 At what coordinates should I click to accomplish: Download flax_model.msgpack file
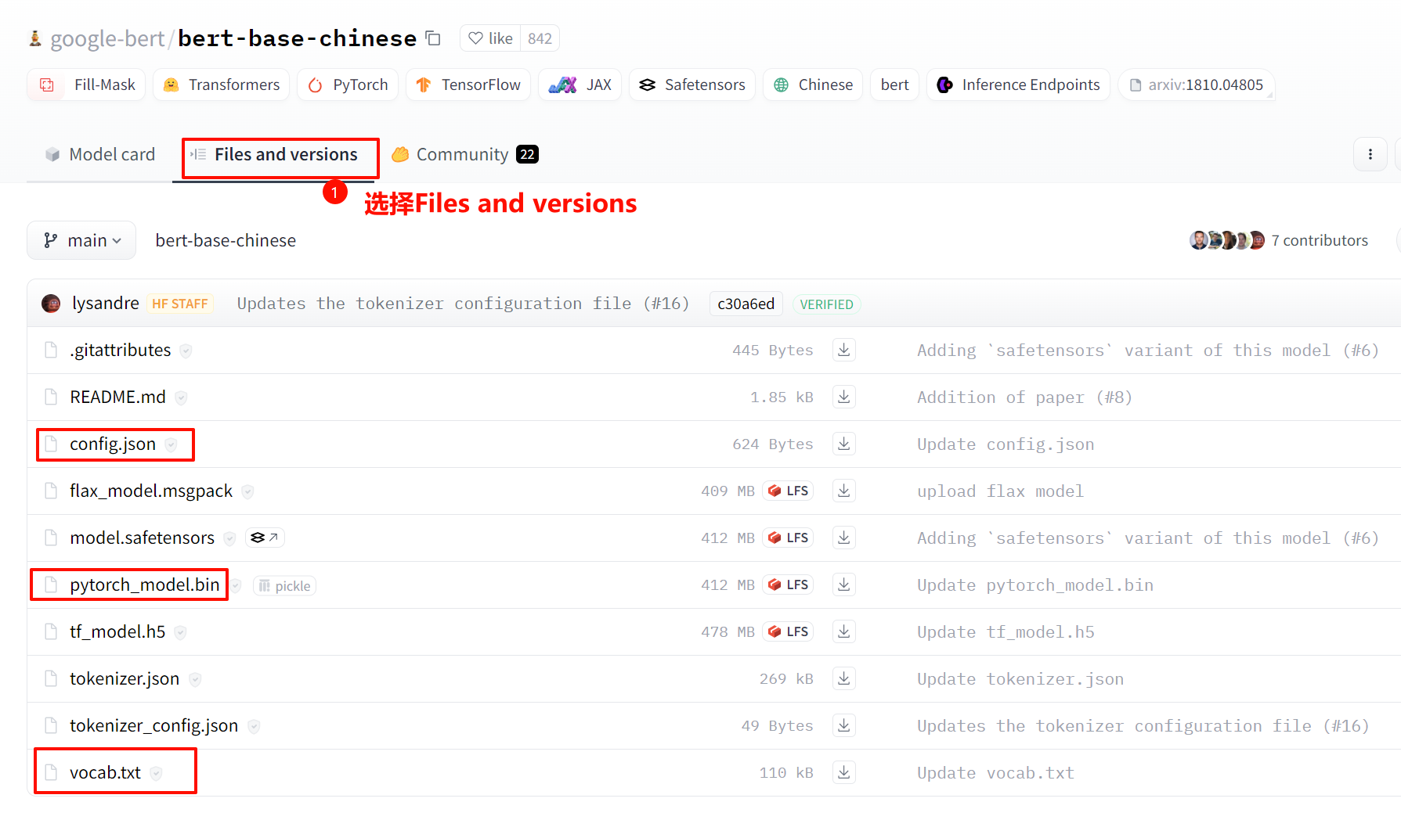pyautogui.click(x=844, y=491)
